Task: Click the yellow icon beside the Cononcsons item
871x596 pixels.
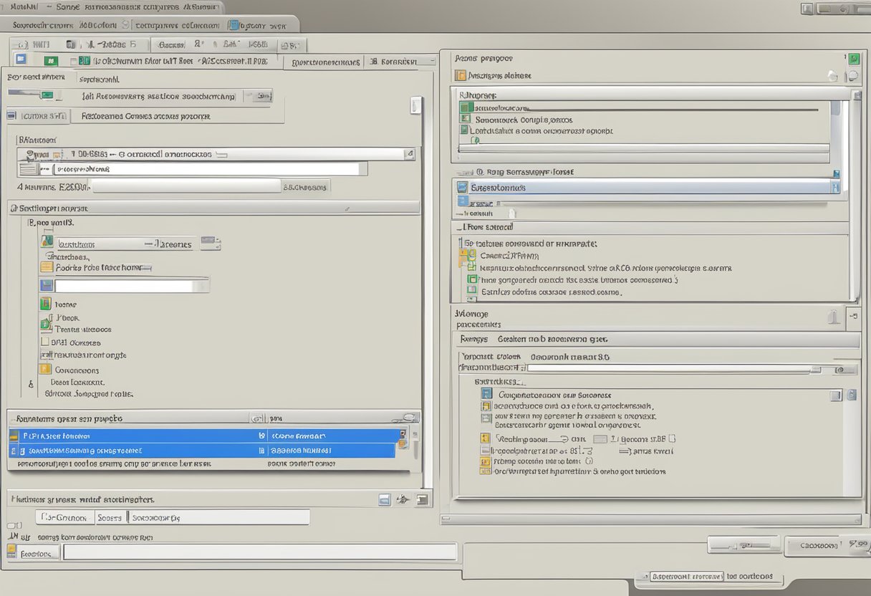Action: pos(45,370)
